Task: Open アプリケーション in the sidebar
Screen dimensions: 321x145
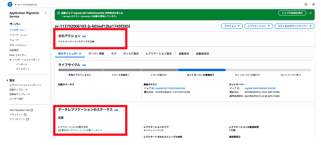Action: [18, 35]
